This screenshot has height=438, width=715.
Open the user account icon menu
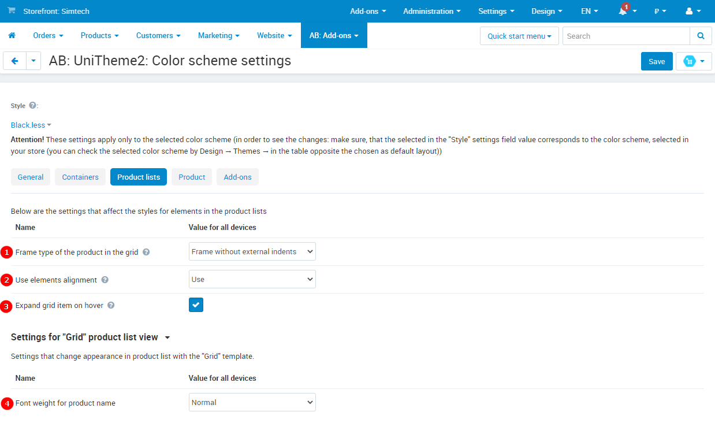click(689, 11)
